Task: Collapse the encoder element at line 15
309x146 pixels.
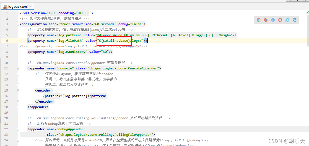Action: click(18, 90)
